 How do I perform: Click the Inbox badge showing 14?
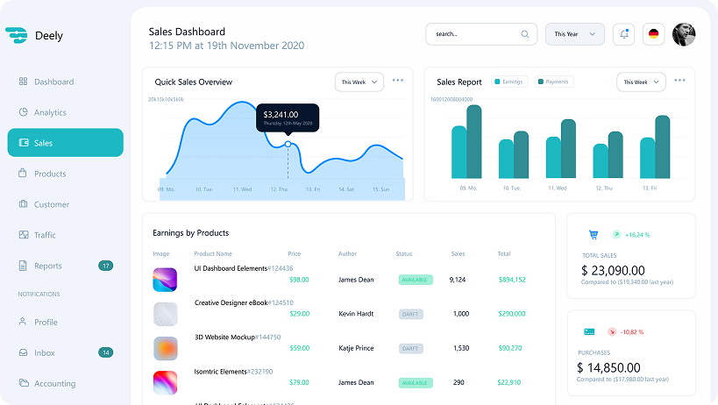[106, 352]
